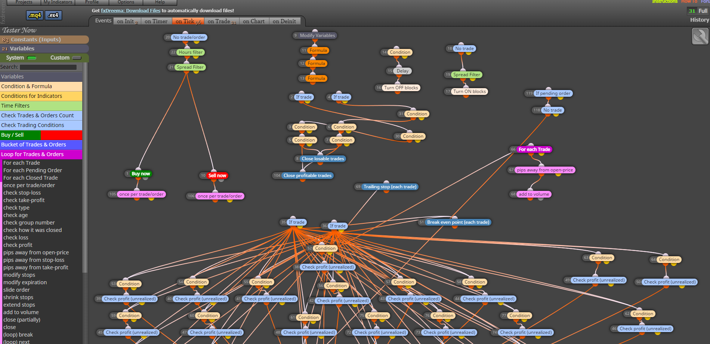
Task: Click the Close profitable trades block
Action: click(308, 176)
